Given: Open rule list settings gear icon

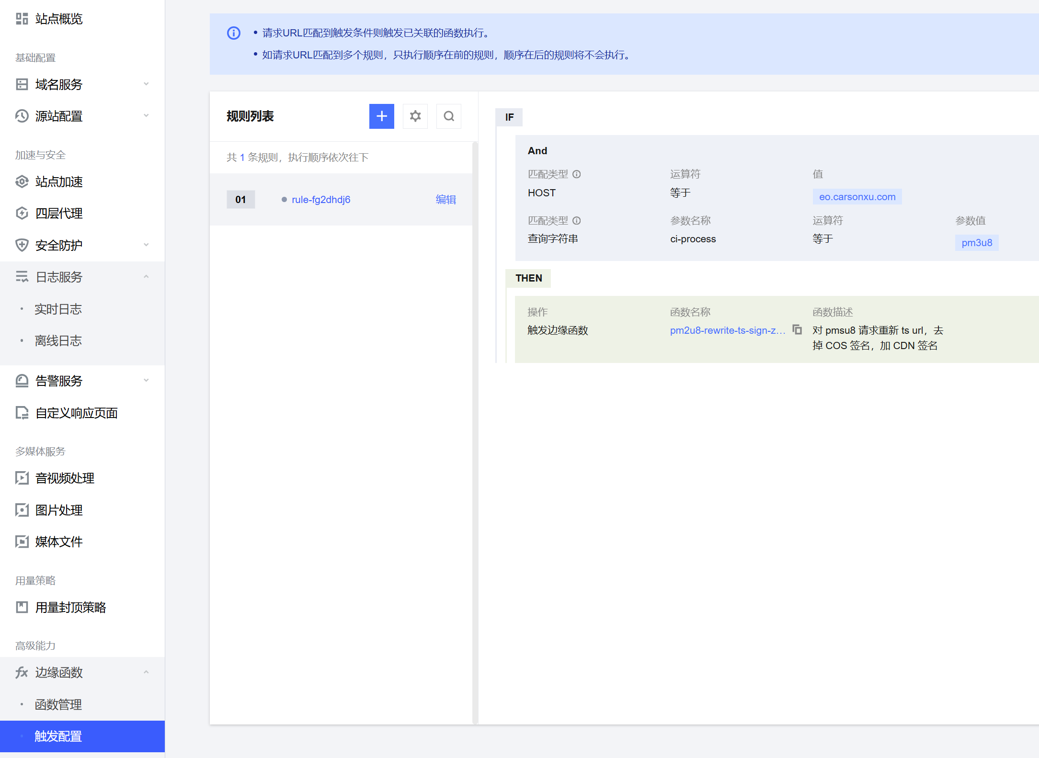Looking at the screenshot, I should click(415, 116).
